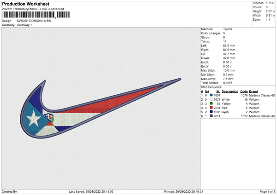Image resolution: width=277 pixels, height=195 pixels.
Task: Click the 'Page 1 of 1' footer text
Action: [x=267, y=192]
